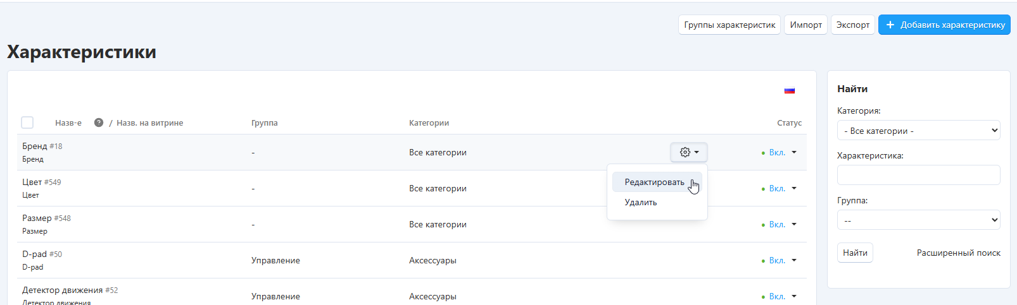Expand the Группа select dropdown

(918, 220)
